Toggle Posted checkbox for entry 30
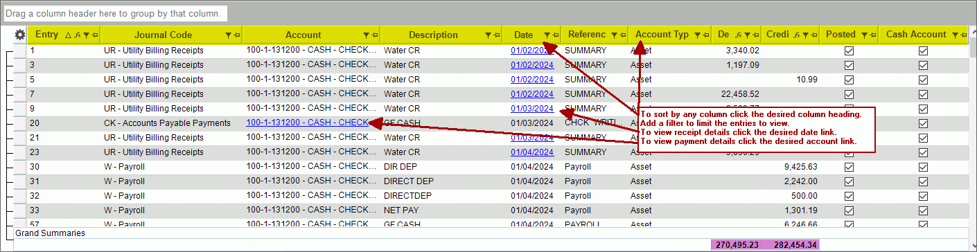The image size is (977, 252). tap(849, 167)
